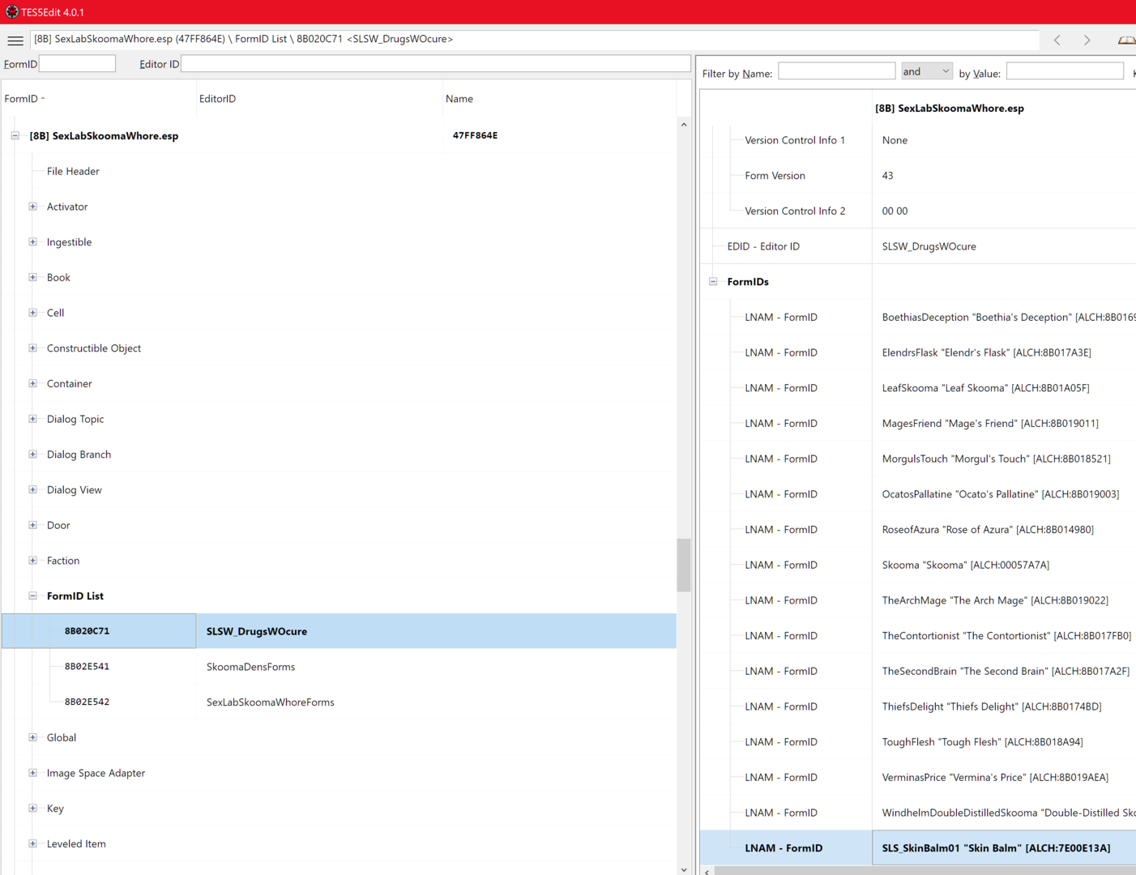The width and height of the screenshot is (1136, 875).
Task: Select record 8B020C71 SLSW_DrugsWOcure
Action: click(339, 631)
